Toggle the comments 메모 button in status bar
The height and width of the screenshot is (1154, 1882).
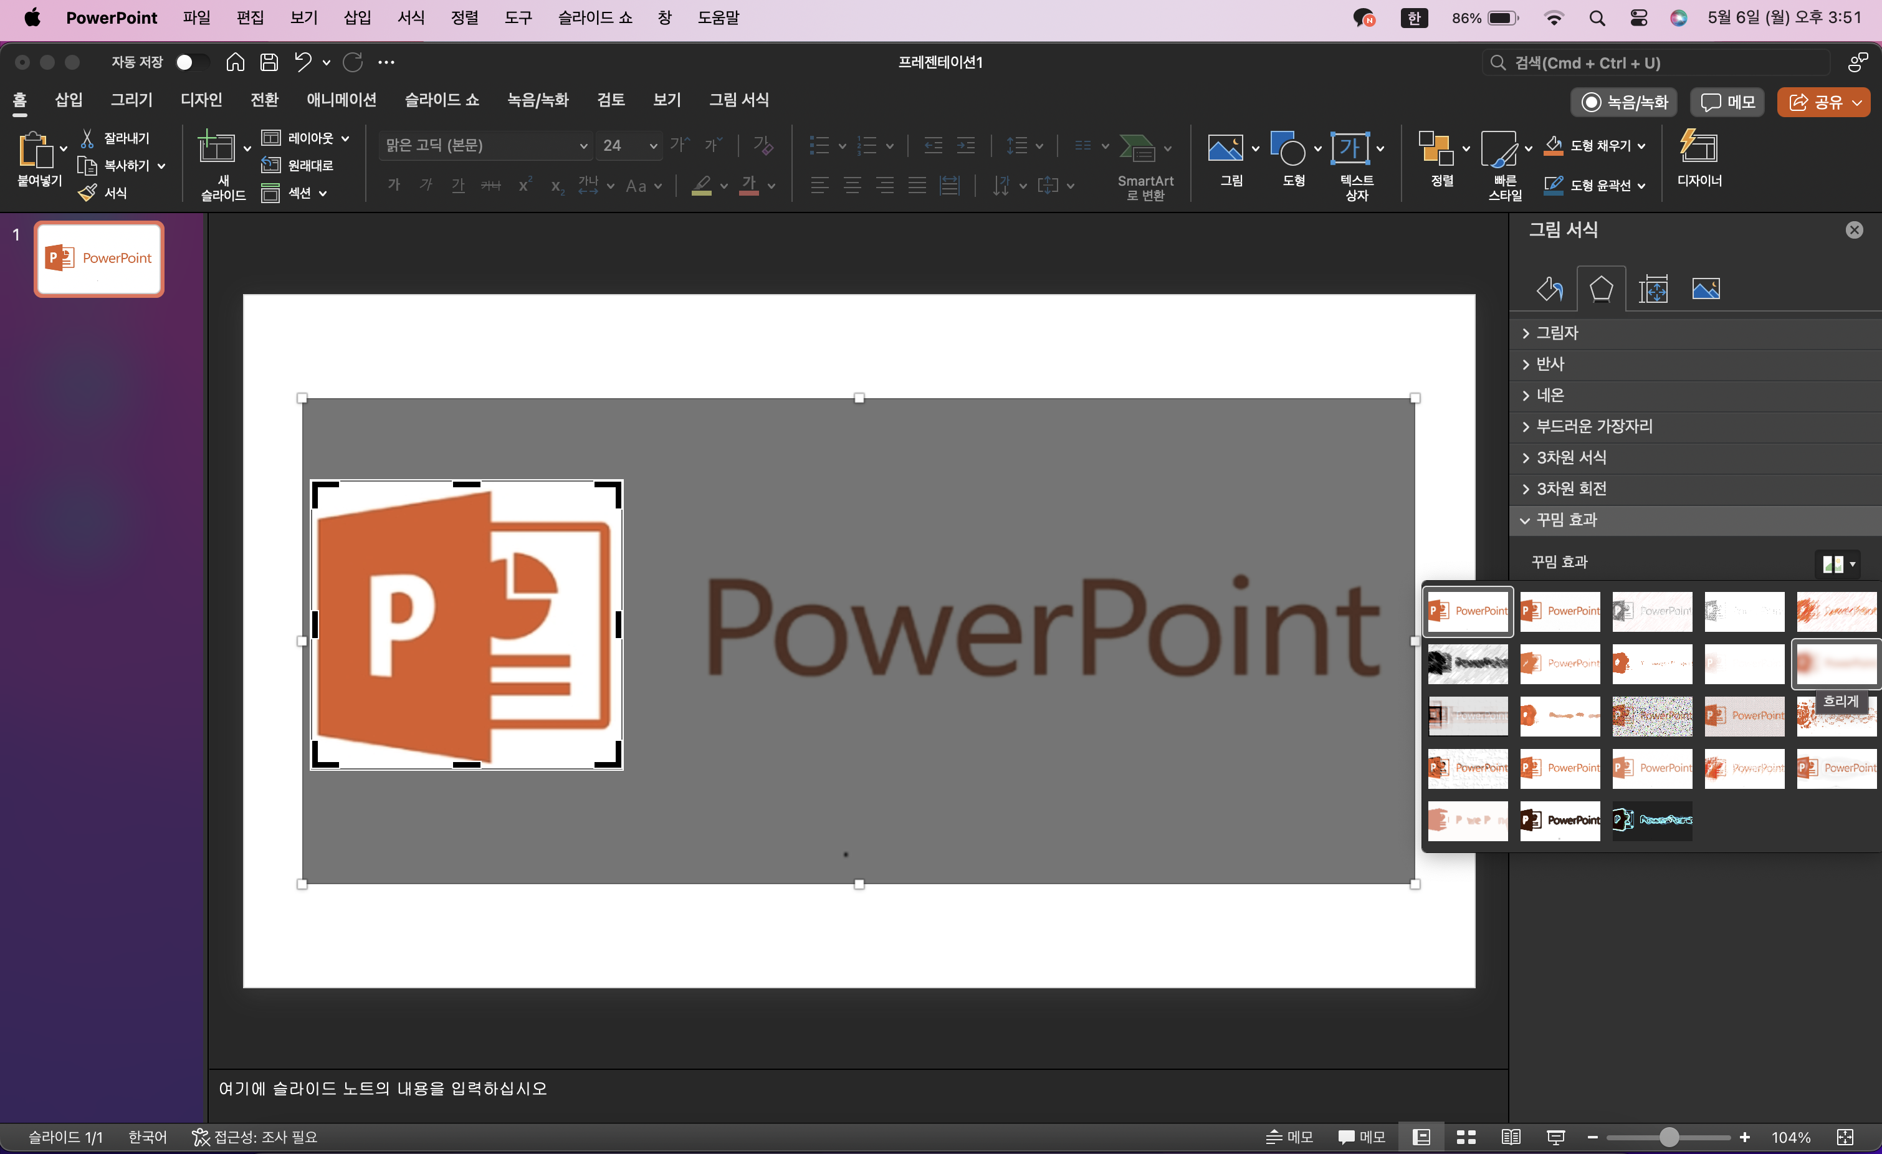(1362, 1137)
